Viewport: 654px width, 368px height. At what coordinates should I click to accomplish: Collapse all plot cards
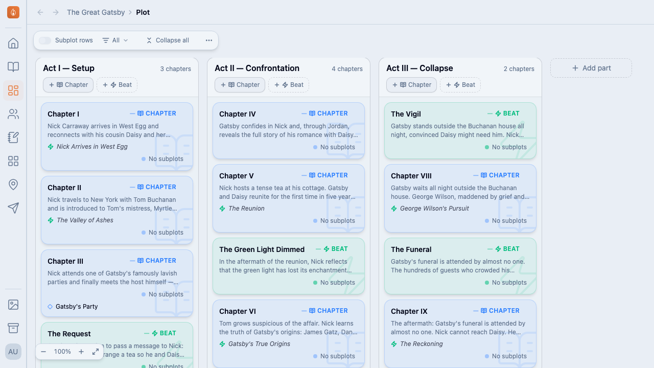(168, 40)
